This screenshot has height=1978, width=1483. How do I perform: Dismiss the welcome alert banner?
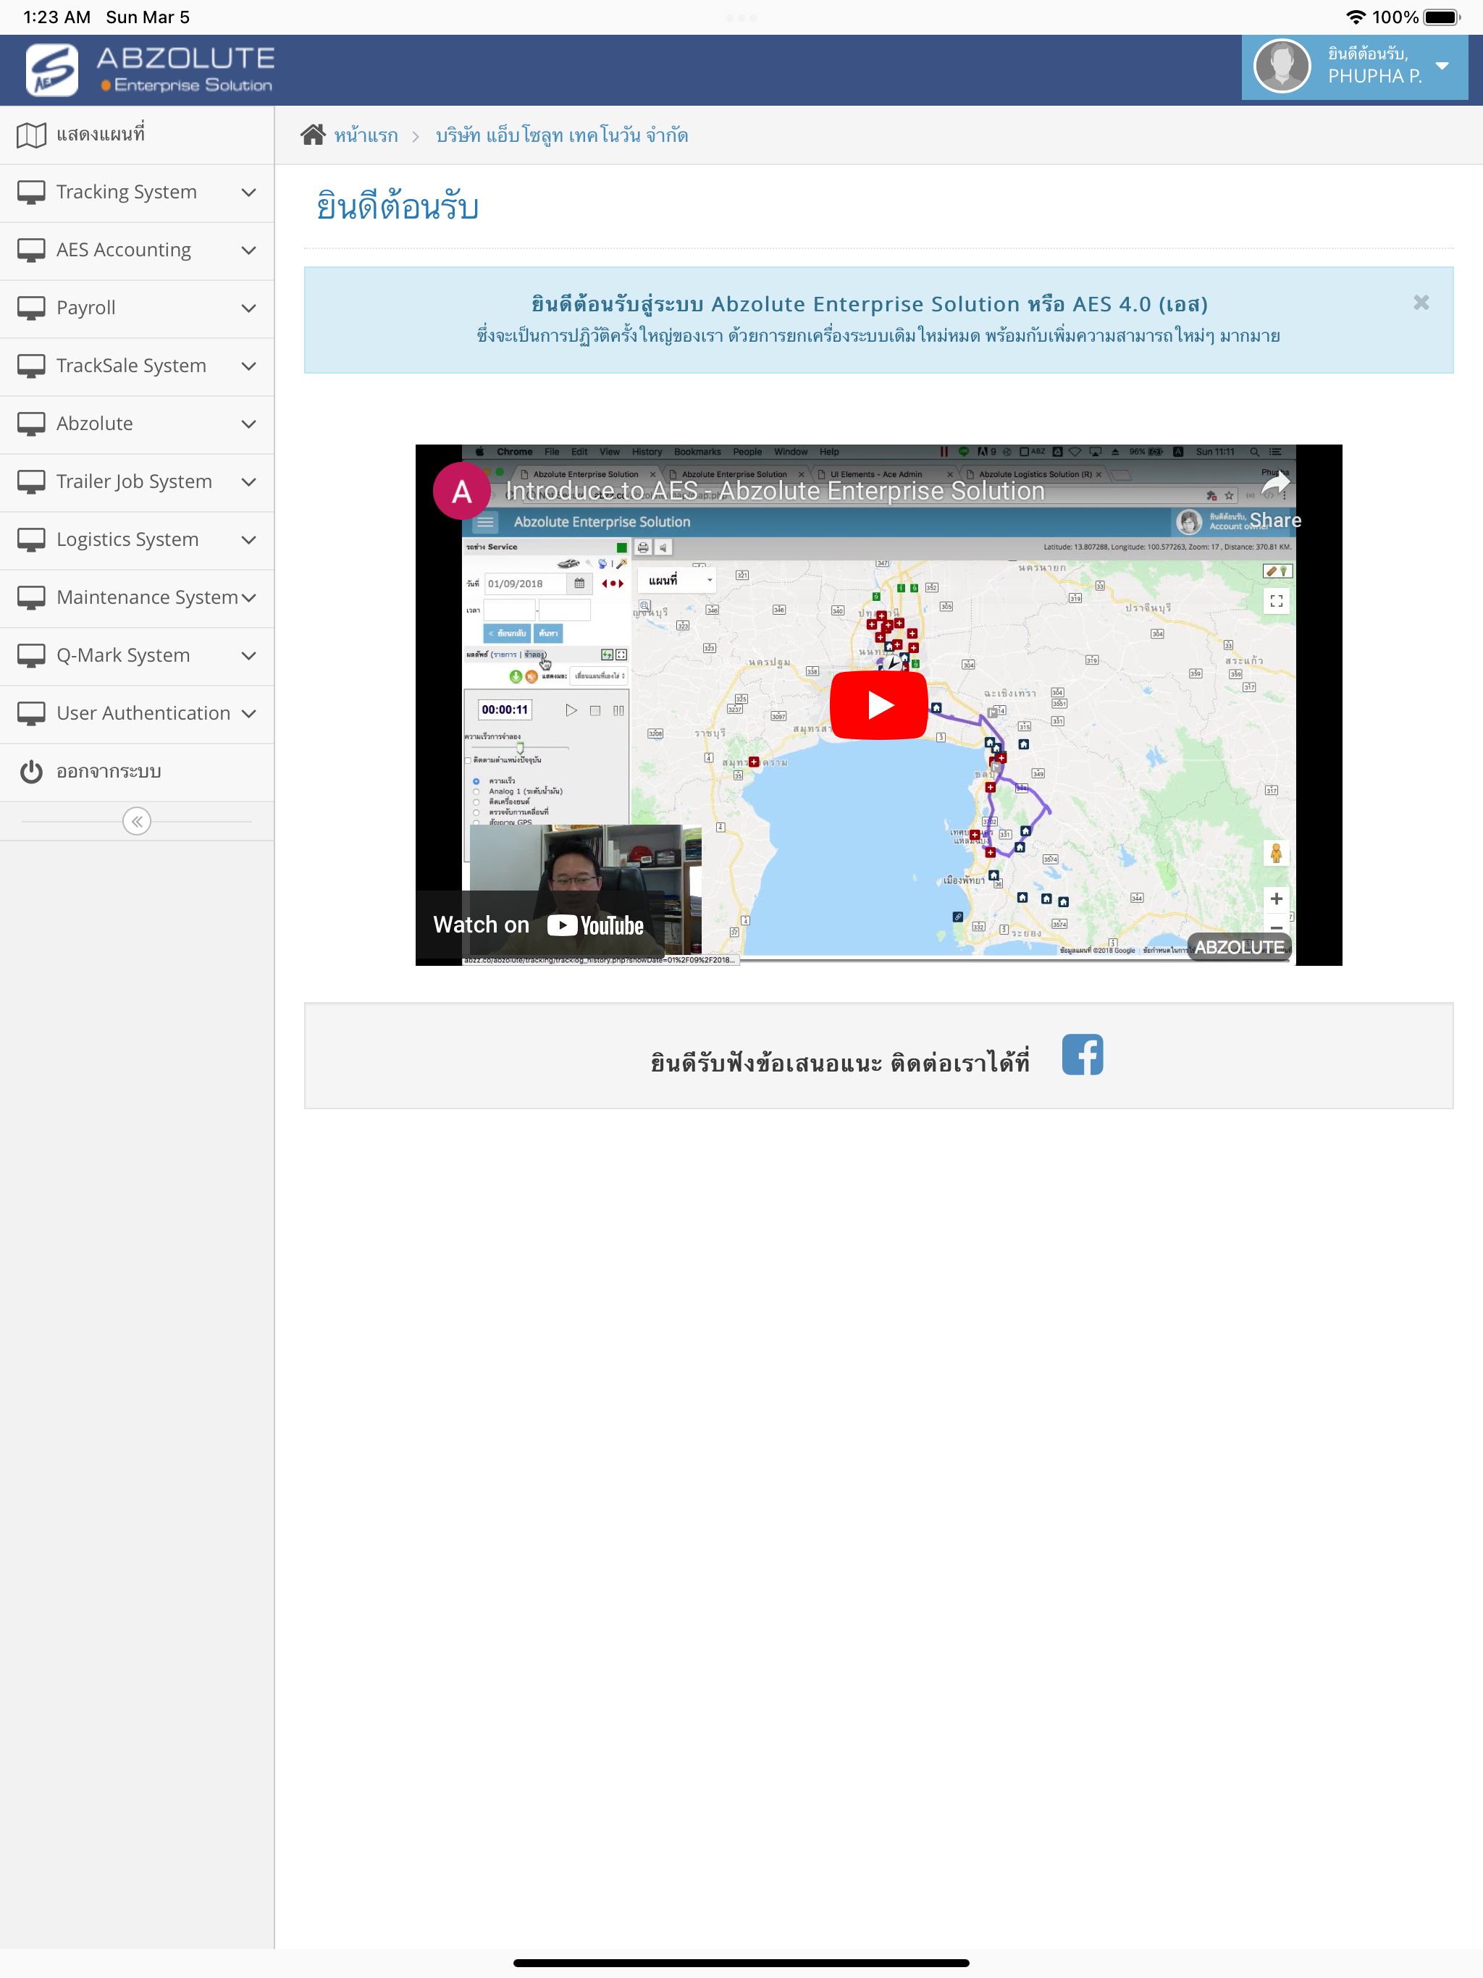click(x=1421, y=302)
